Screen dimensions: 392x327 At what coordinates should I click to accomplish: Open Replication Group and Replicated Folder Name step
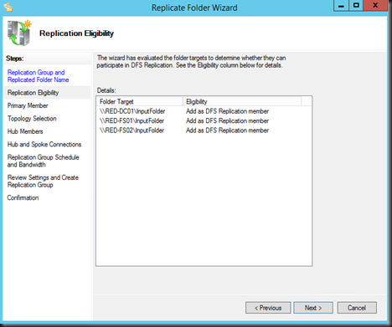coord(38,76)
